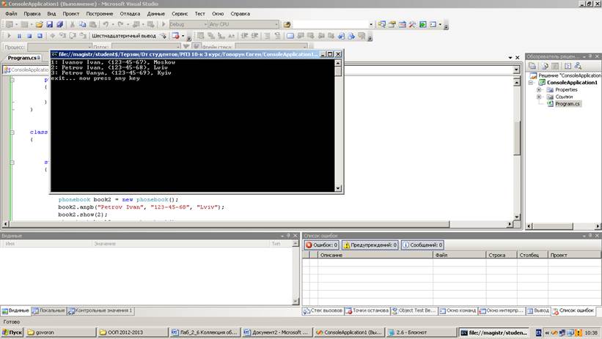
Task: Toggle the Ошибок: 0 errors filter
Action: [321, 245]
